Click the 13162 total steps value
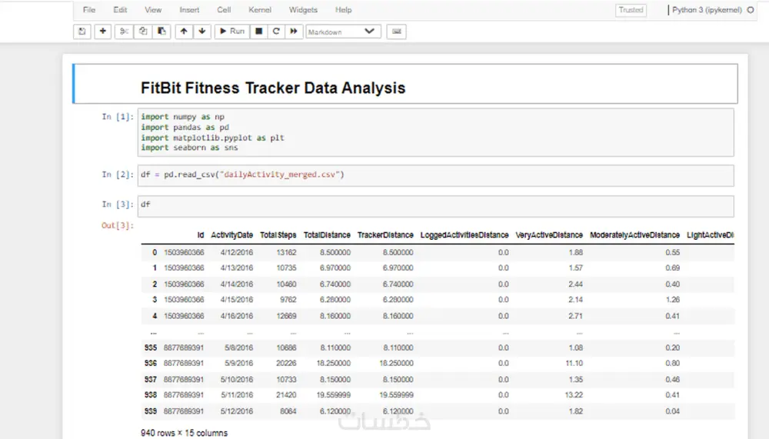This screenshot has height=439, width=769. [286, 252]
